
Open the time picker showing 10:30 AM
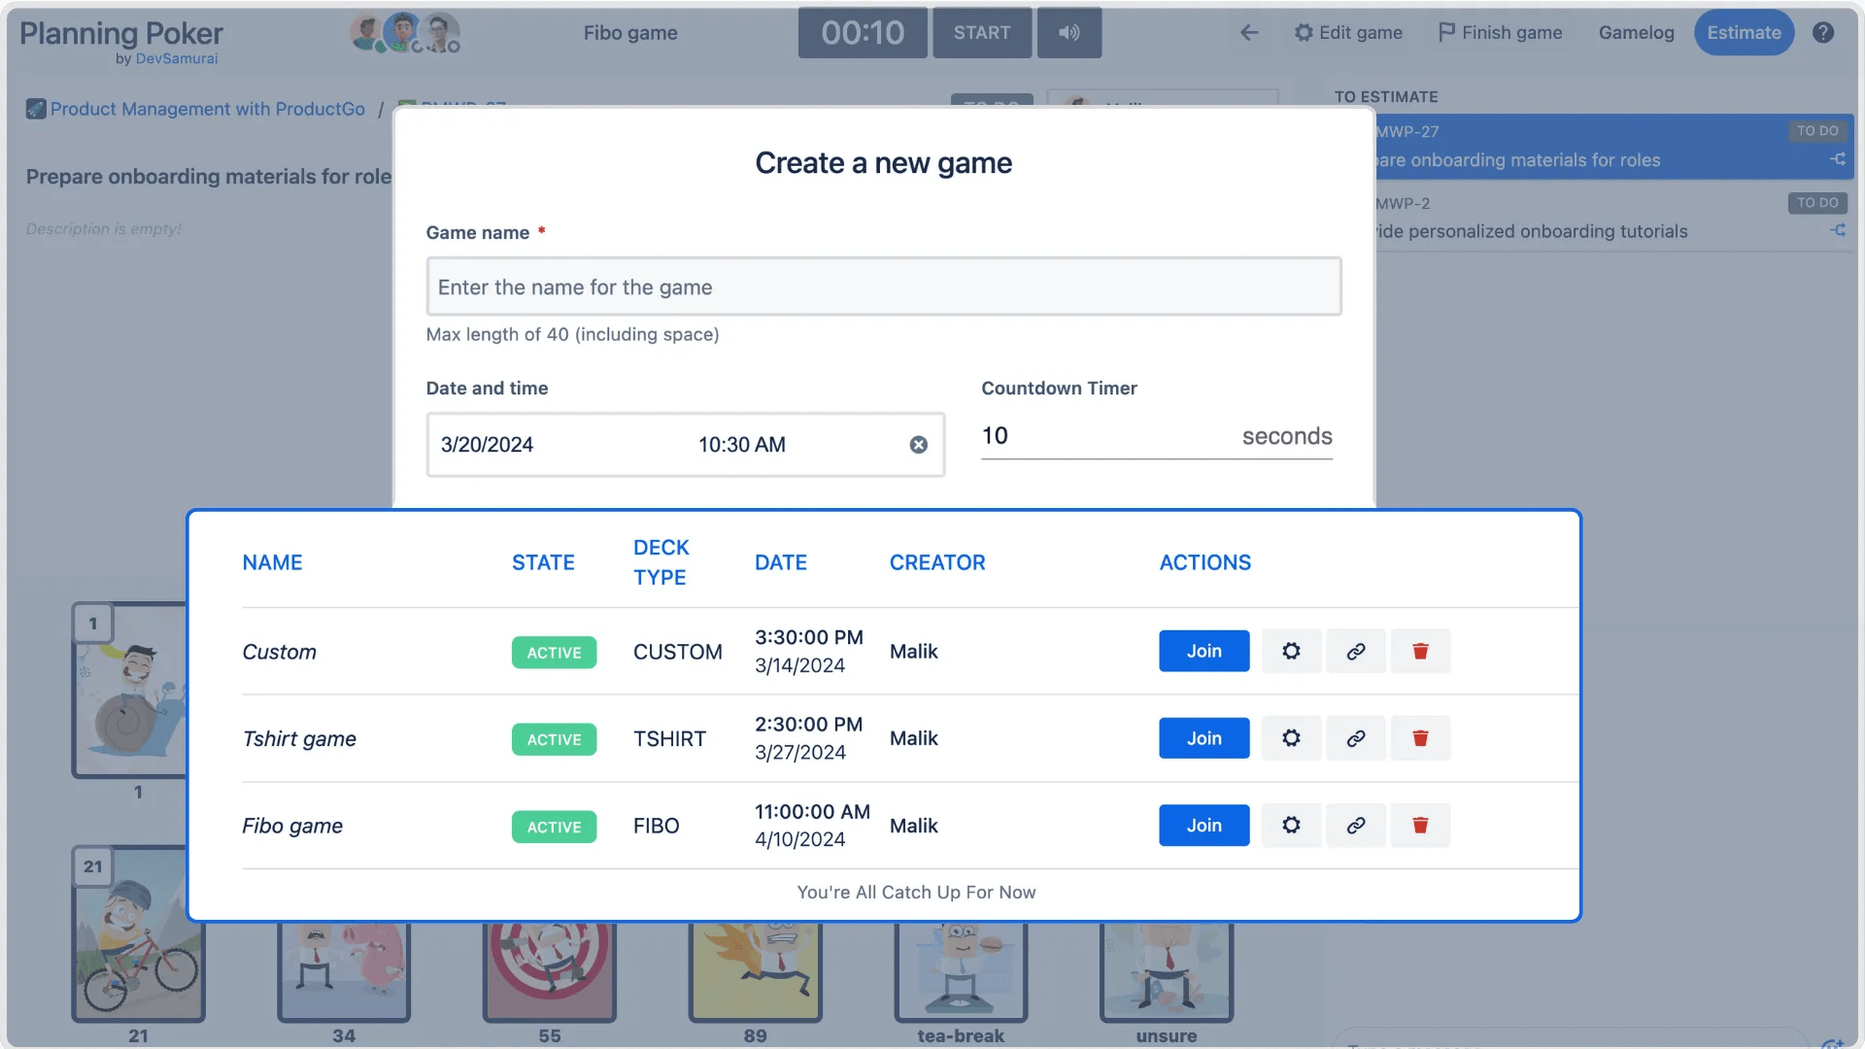(741, 445)
